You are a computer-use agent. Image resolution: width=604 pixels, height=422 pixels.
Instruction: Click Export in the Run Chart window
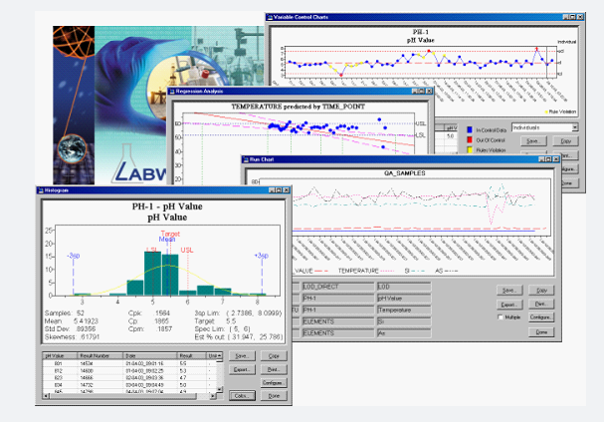click(509, 305)
